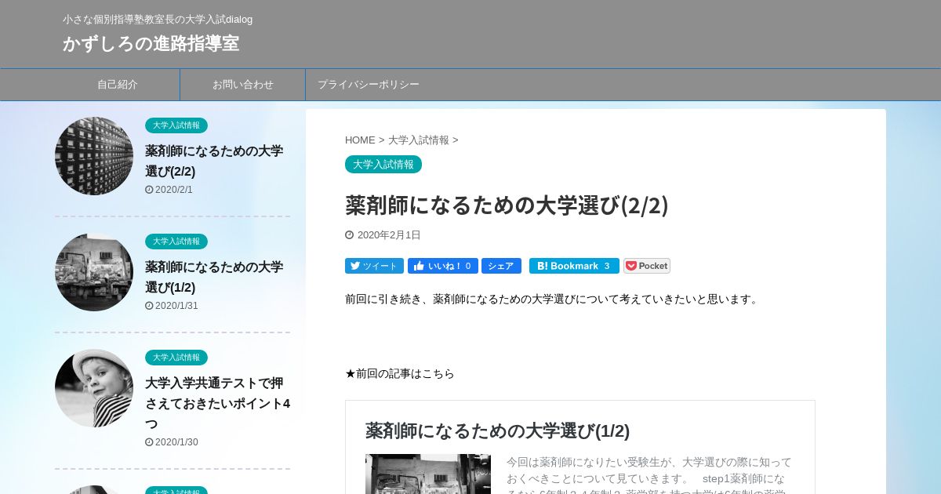This screenshot has width=941, height=494.
Task: Click the tagline 小さな個別指導塾教室長の大学入試dialog
Action: 158,19
